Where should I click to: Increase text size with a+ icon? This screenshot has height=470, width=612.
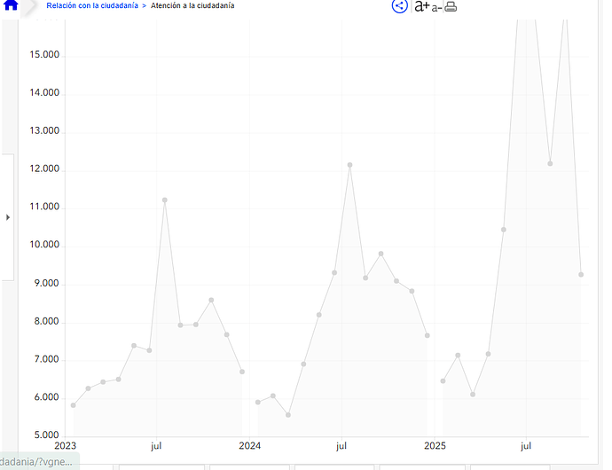click(x=421, y=7)
